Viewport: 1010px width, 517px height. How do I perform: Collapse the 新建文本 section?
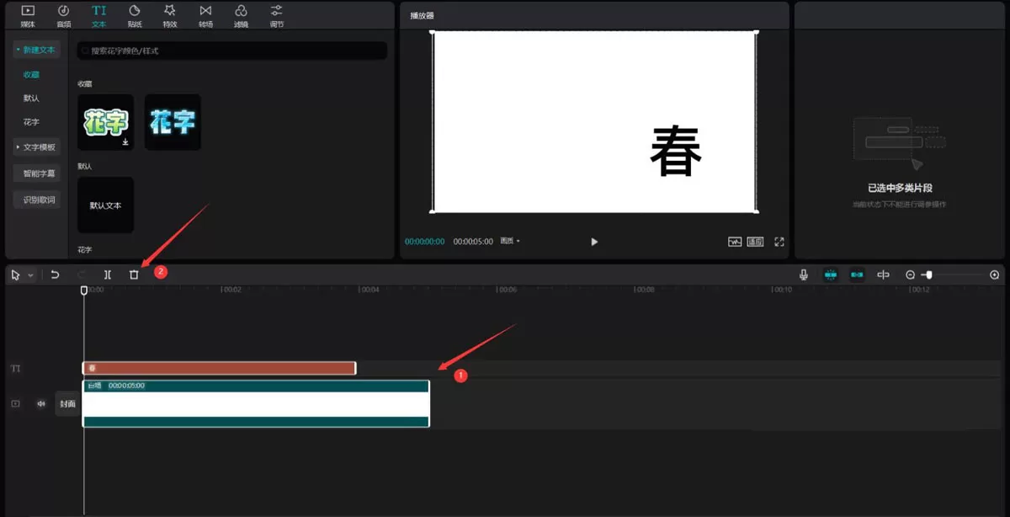tap(36, 50)
